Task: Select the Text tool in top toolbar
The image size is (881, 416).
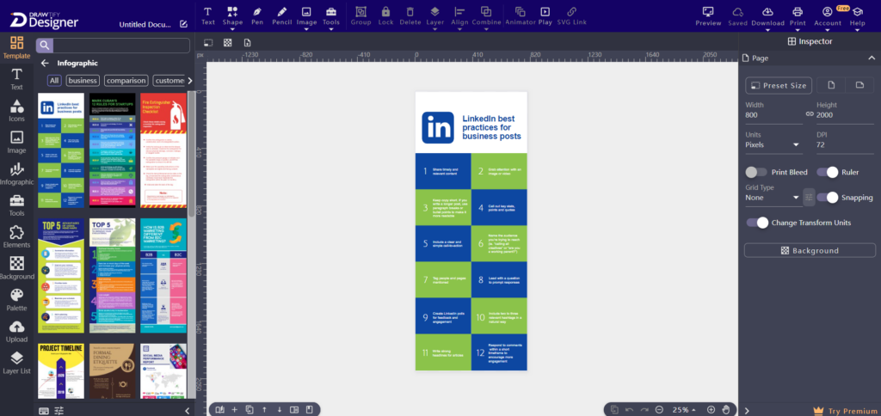Action: tap(208, 15)
